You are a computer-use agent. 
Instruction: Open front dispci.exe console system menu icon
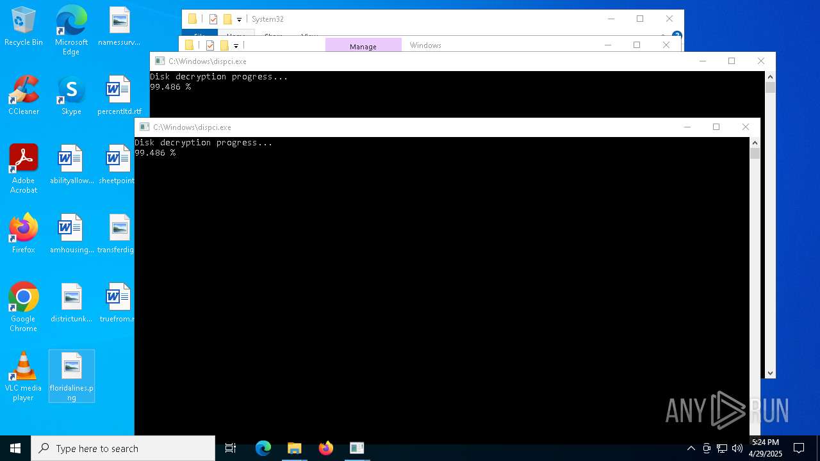click(144, 127)
